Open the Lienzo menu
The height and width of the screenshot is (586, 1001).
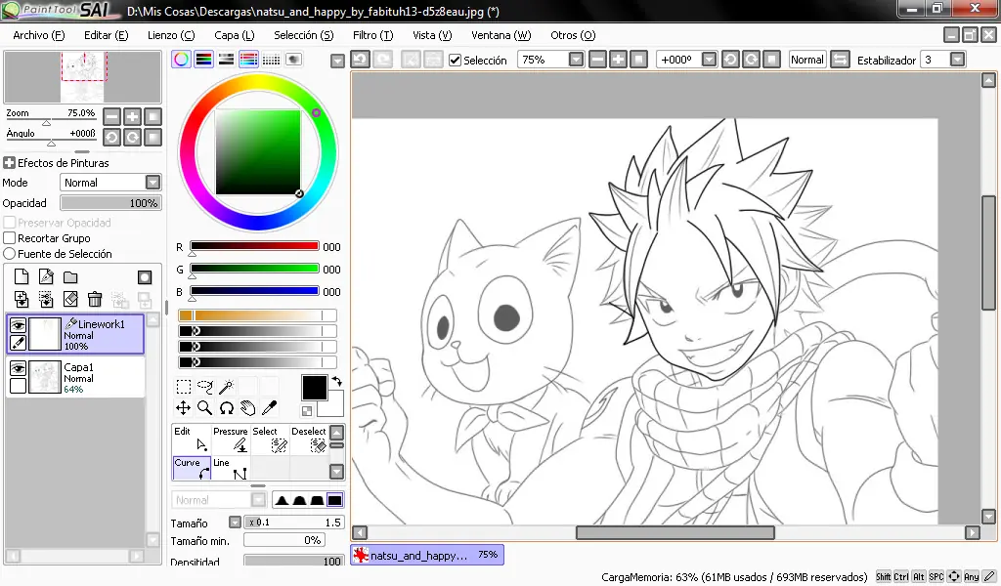click(171, 35)
